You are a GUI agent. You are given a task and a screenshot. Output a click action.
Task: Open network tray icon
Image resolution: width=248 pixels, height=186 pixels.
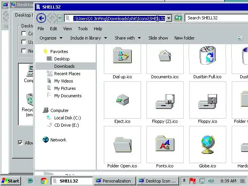point(201,181)
